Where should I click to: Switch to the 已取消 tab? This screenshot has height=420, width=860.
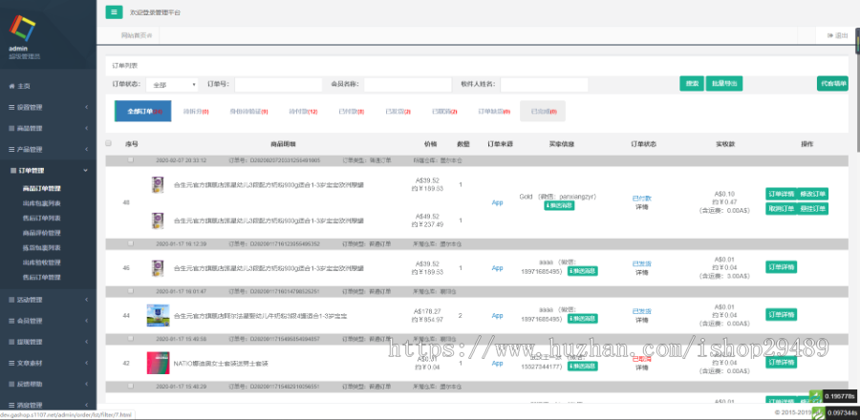click(x=444, y=111)
